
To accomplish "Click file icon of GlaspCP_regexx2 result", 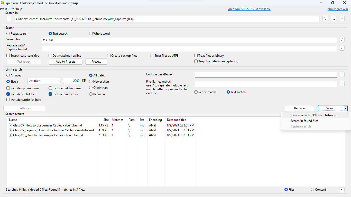I will click(x=11, y=130).
